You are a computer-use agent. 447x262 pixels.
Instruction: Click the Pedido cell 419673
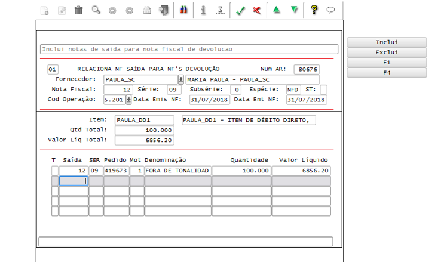[117, 171]
